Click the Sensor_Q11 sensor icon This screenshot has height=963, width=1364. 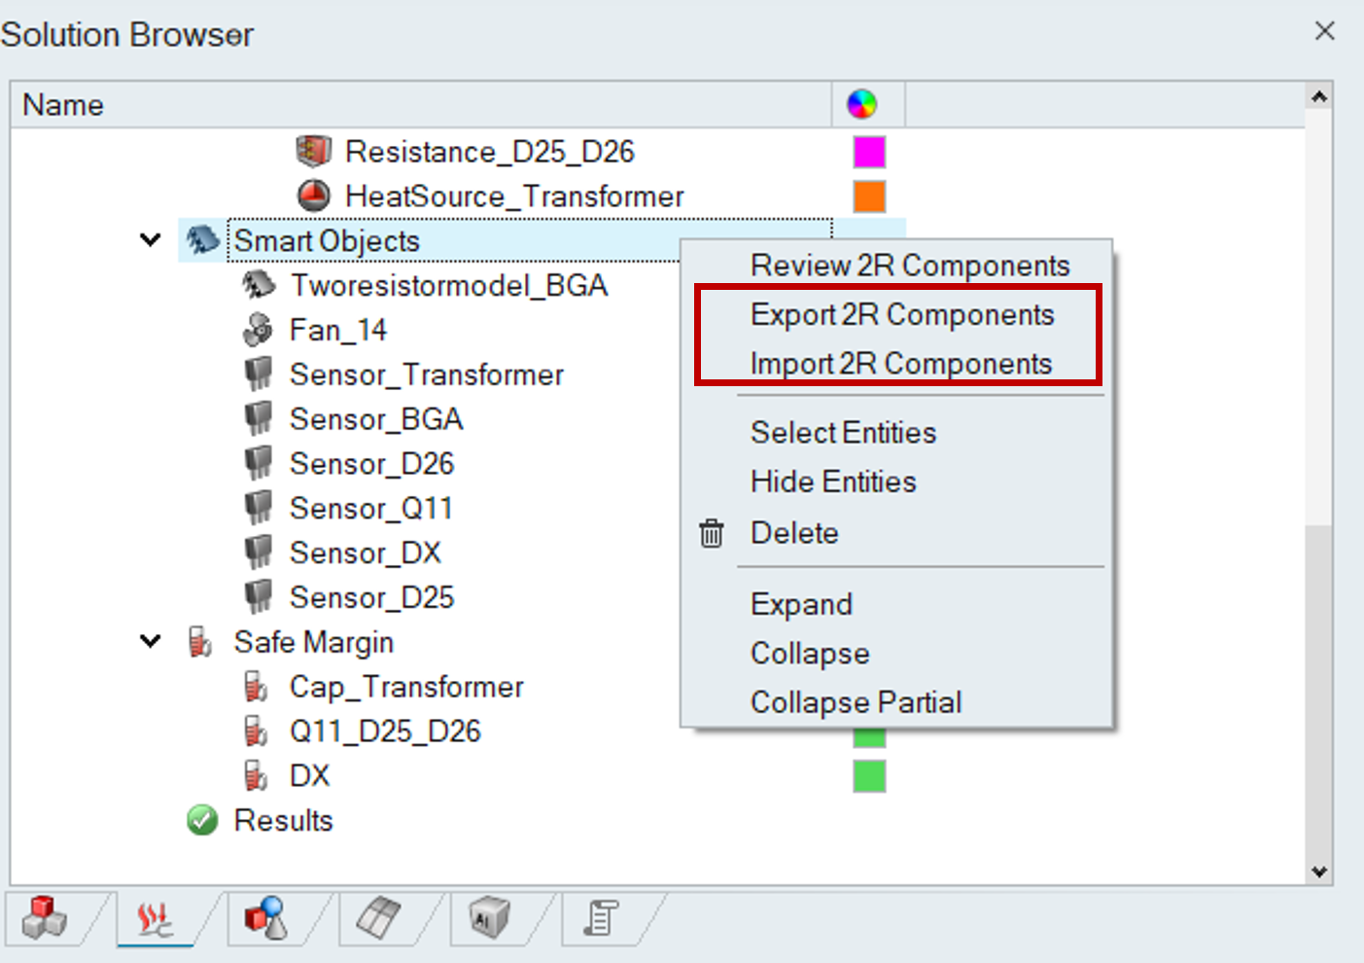(258, 509)
